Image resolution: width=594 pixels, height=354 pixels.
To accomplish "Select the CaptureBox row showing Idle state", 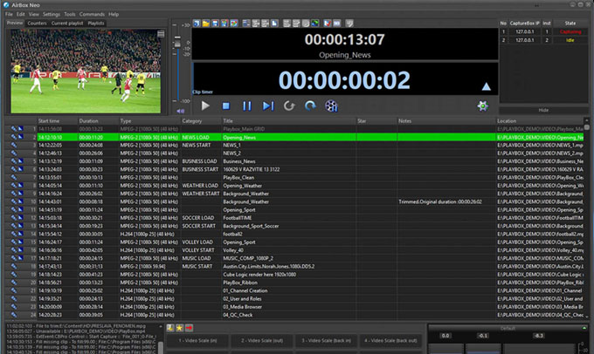I will point(543,40).
